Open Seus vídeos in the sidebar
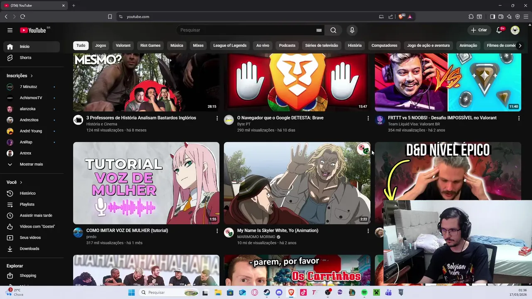This screenshot has height=299, width=532. 32,238
